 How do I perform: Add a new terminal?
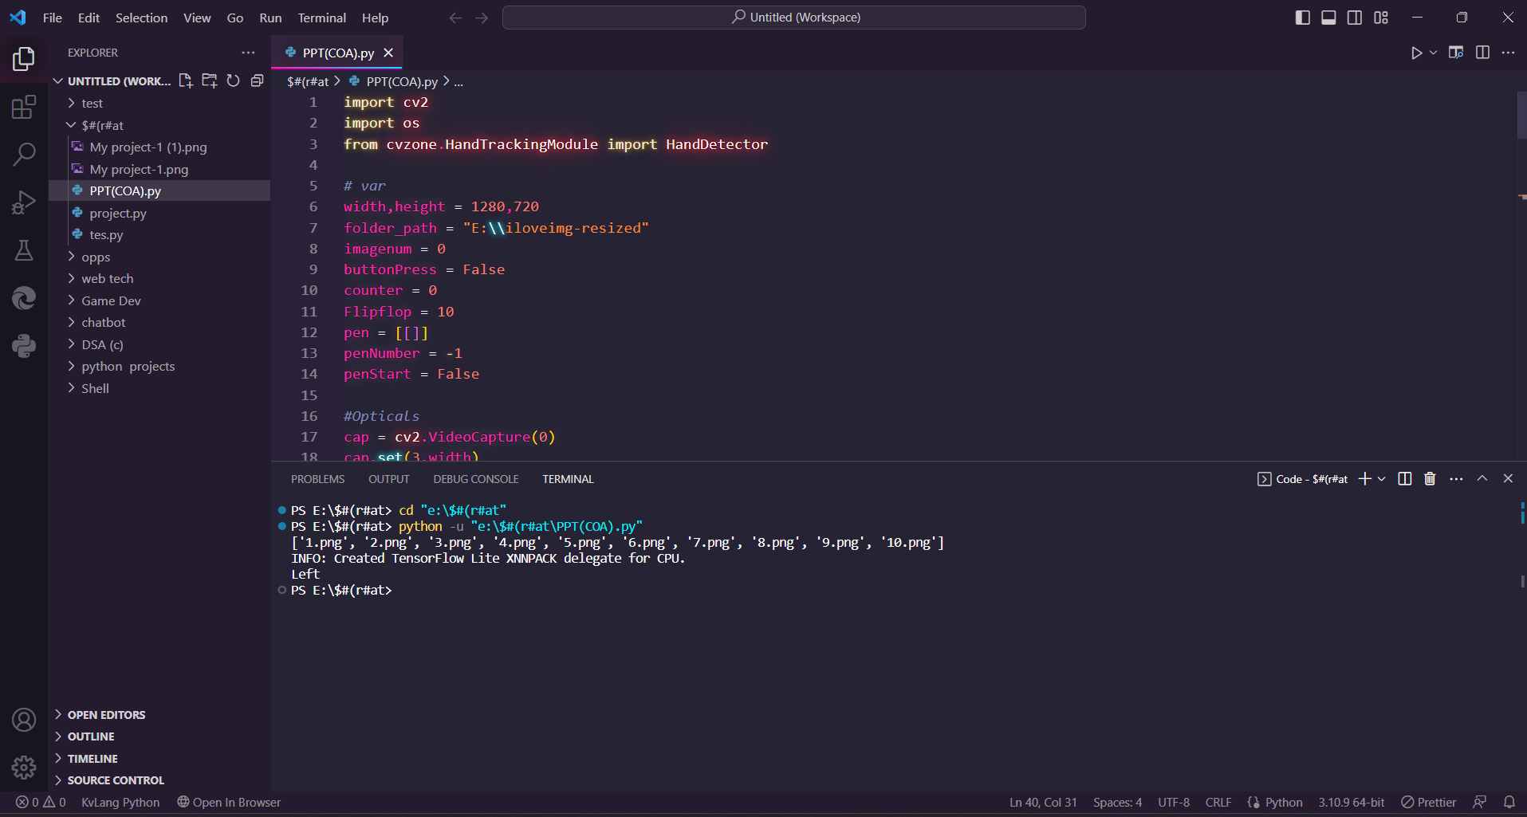click(1365, 478)
